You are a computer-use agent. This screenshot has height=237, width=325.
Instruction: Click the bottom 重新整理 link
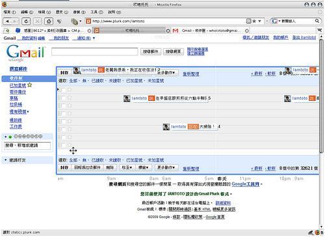(191, 169)
